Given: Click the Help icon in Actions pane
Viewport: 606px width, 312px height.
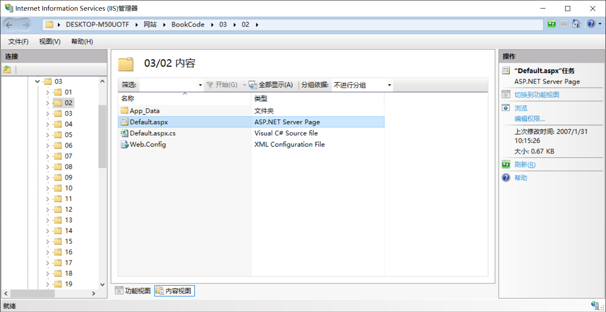Looking at the screenshot, I should click(506, 178).
